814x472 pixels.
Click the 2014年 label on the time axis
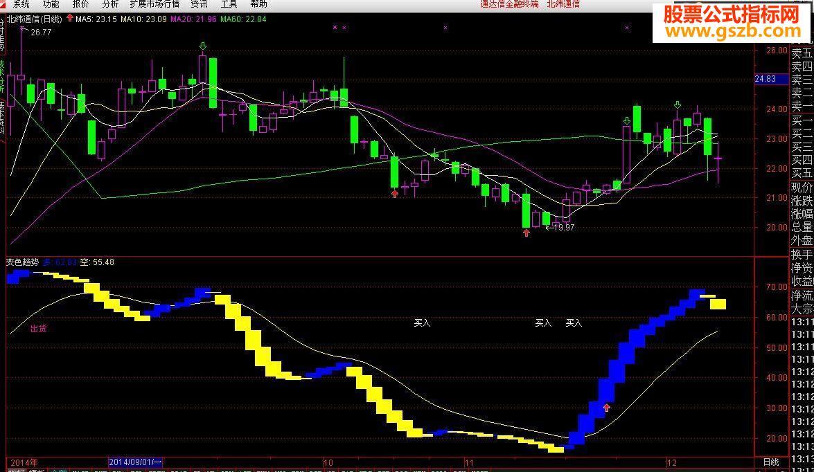pyautogui.click(x=24, y=463)
